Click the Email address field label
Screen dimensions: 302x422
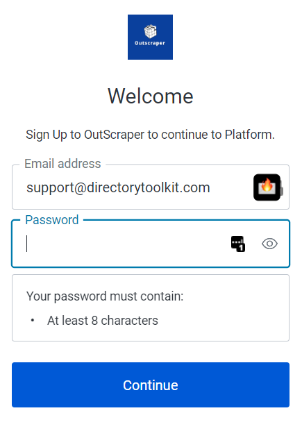click(x=62, y=164)
